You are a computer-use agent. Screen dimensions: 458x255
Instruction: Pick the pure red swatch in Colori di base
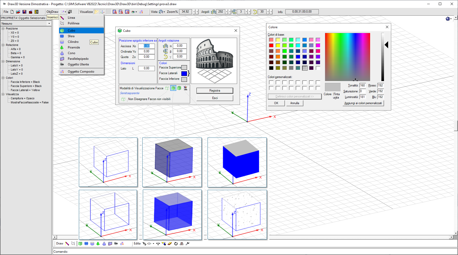pos(271,45)
